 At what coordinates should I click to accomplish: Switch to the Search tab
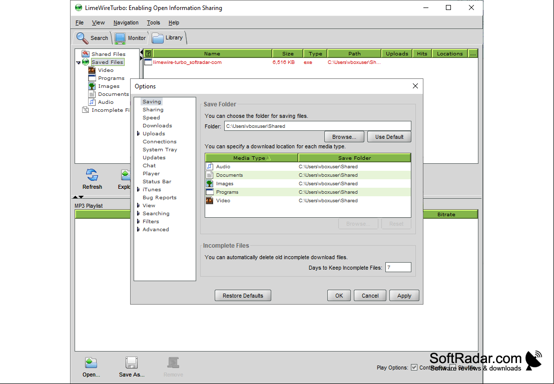tap(93, 38)
